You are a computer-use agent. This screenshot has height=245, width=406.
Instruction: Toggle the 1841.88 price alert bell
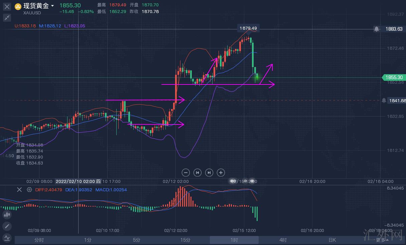coord(384,100)
